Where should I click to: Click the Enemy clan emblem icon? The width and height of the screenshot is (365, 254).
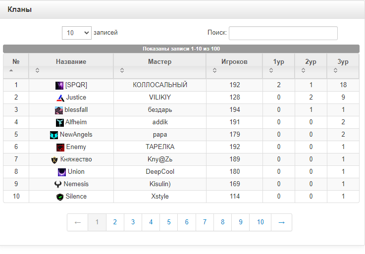point(60,147)
